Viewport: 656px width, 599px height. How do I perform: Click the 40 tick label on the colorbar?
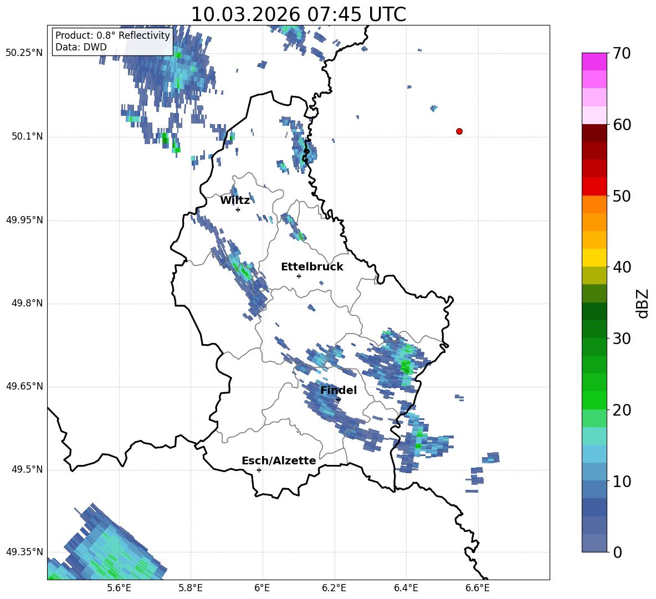click(x=622, y=267)
